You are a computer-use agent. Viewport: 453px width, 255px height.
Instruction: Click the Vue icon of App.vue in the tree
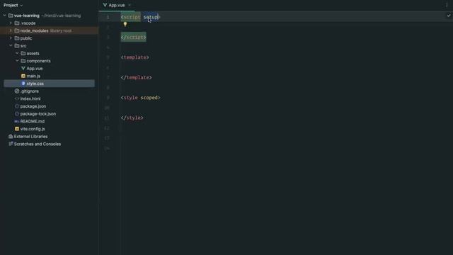pyautogui.click(x=23, y=69)
